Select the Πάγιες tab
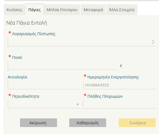The width and height of the screenshot is (159, 134). click(x=34, y=10)
